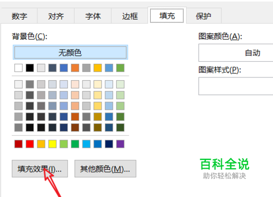Choose standard bright red swatch
The width and height of the screenshot is (273, 197).
point(29,144)
